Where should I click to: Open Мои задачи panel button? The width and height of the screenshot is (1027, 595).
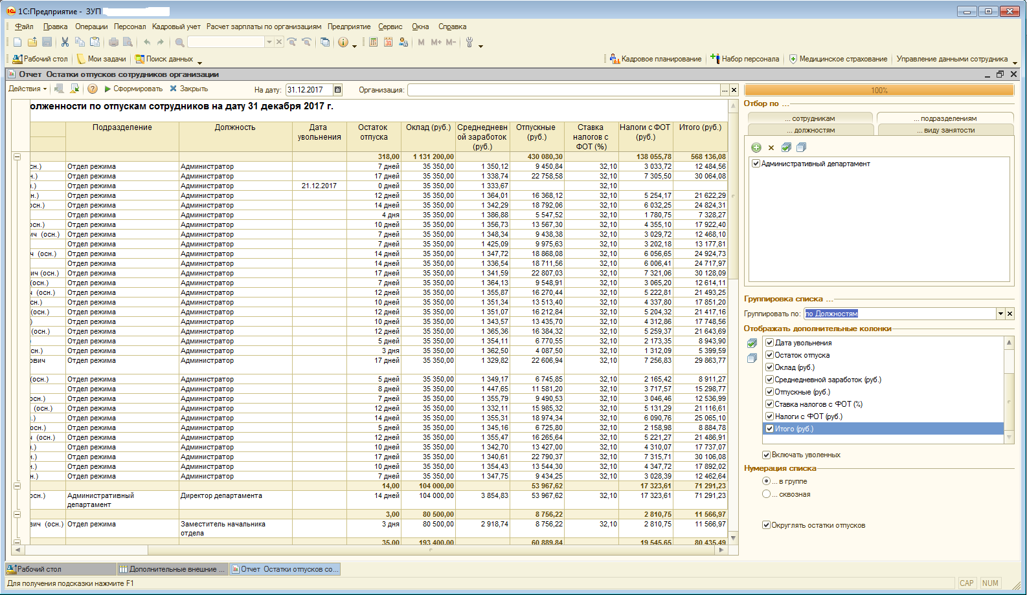(x=102, y=59)
